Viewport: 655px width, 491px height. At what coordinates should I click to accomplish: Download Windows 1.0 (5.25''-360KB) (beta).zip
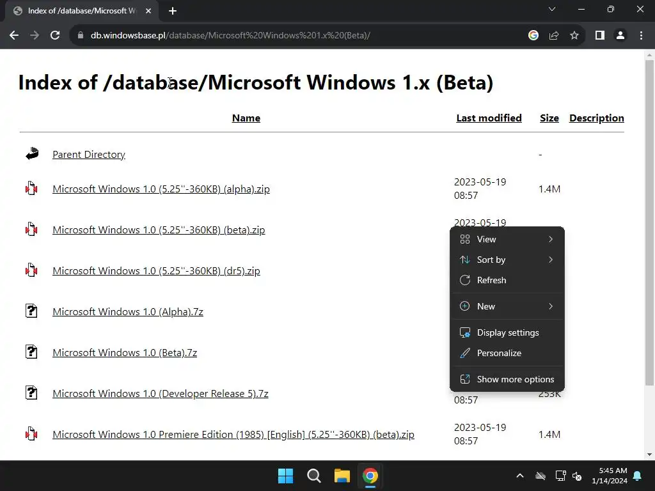click(x=159, y=230)
